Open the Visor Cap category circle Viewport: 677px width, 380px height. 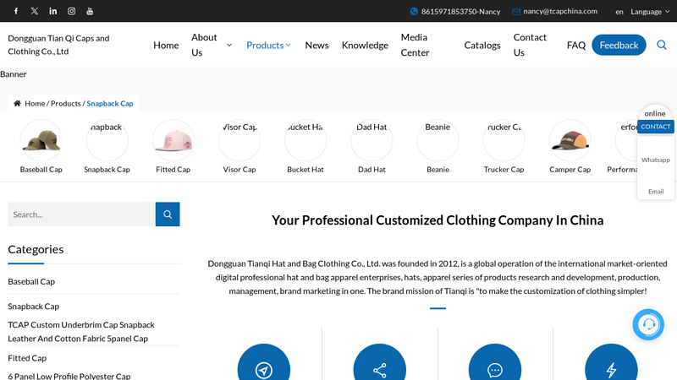tap(239, 140)
